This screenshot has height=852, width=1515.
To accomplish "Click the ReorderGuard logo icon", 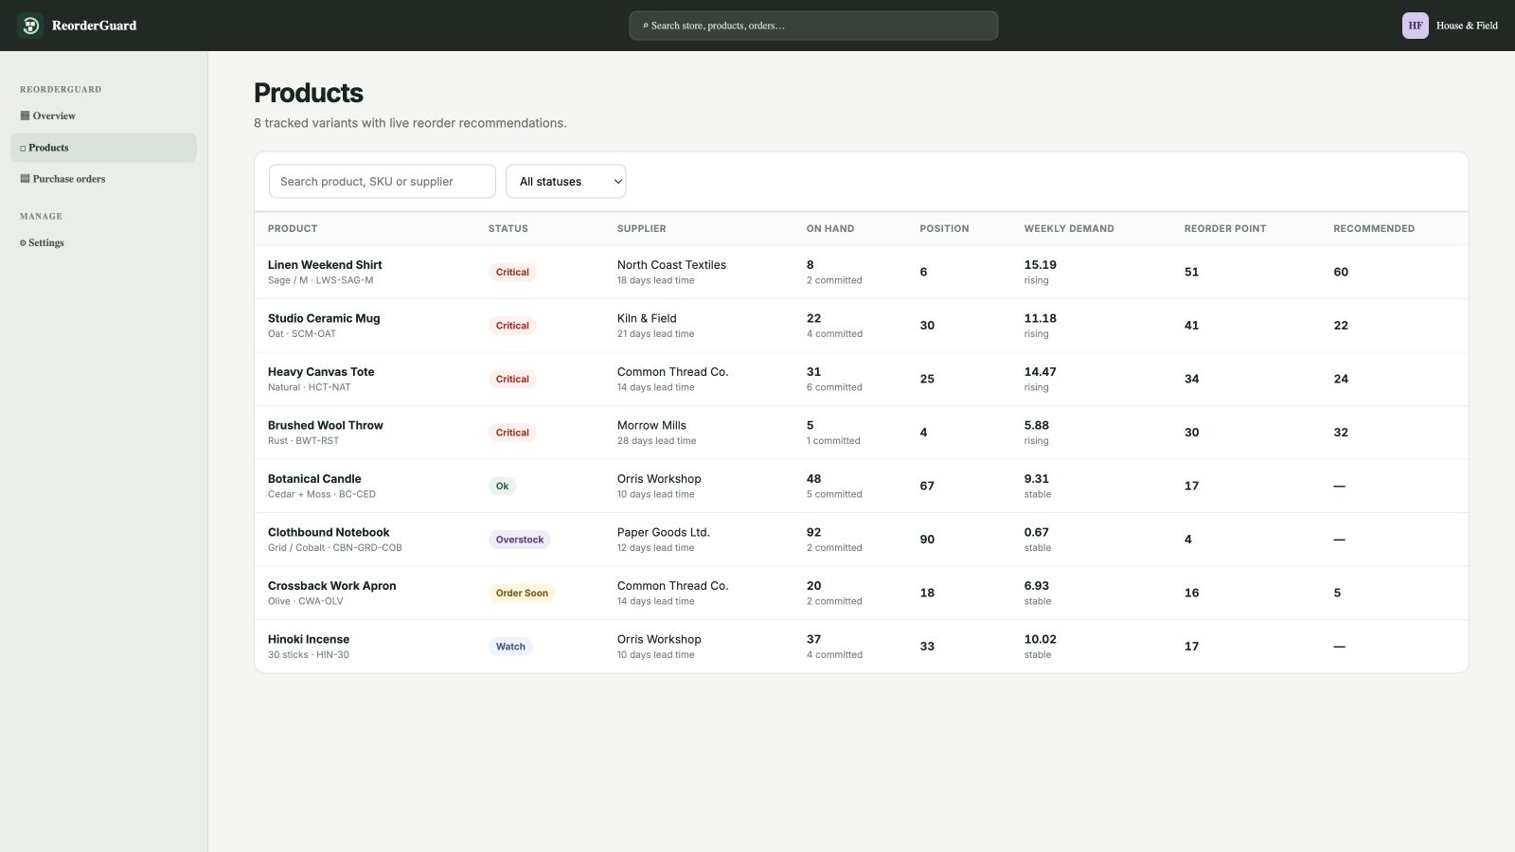I will click(x=30, y=26).
